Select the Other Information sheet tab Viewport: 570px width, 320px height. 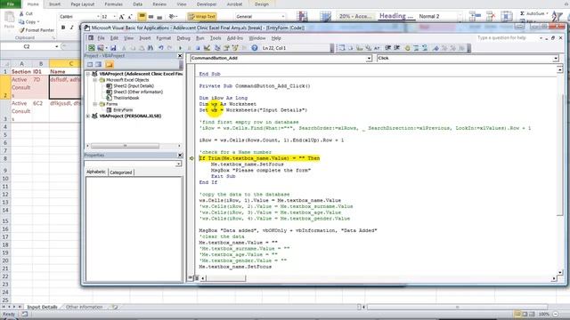(84, 307)
